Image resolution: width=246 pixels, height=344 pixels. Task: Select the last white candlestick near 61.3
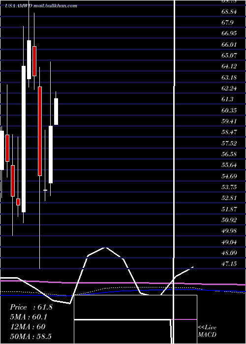(x=56, y=112)
